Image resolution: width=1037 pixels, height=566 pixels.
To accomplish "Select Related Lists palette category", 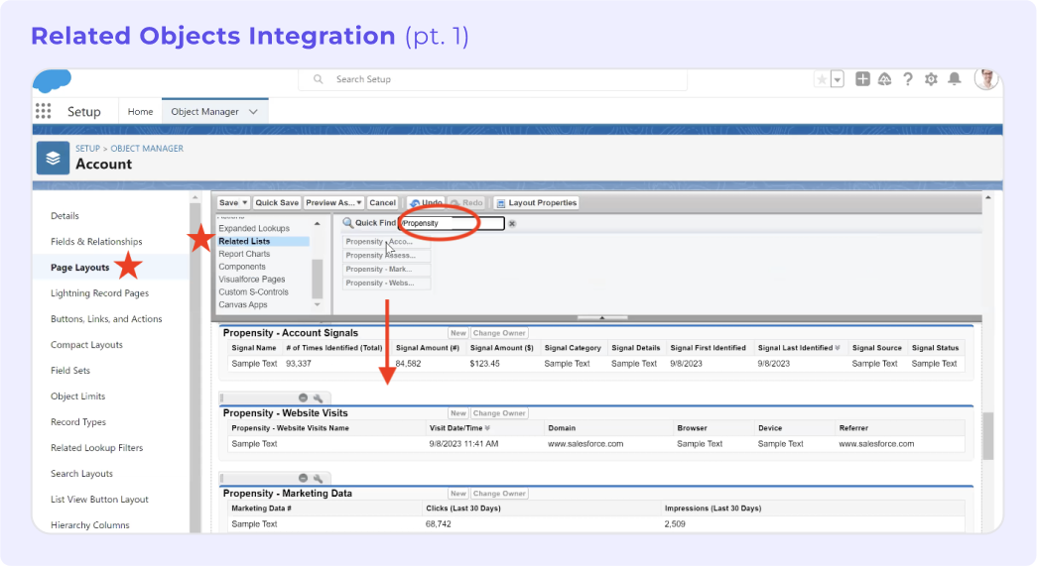I will click(263, 241).
